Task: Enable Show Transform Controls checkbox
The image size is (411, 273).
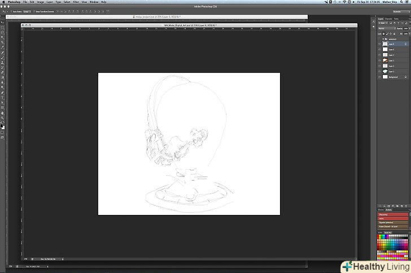Action: 36,11
